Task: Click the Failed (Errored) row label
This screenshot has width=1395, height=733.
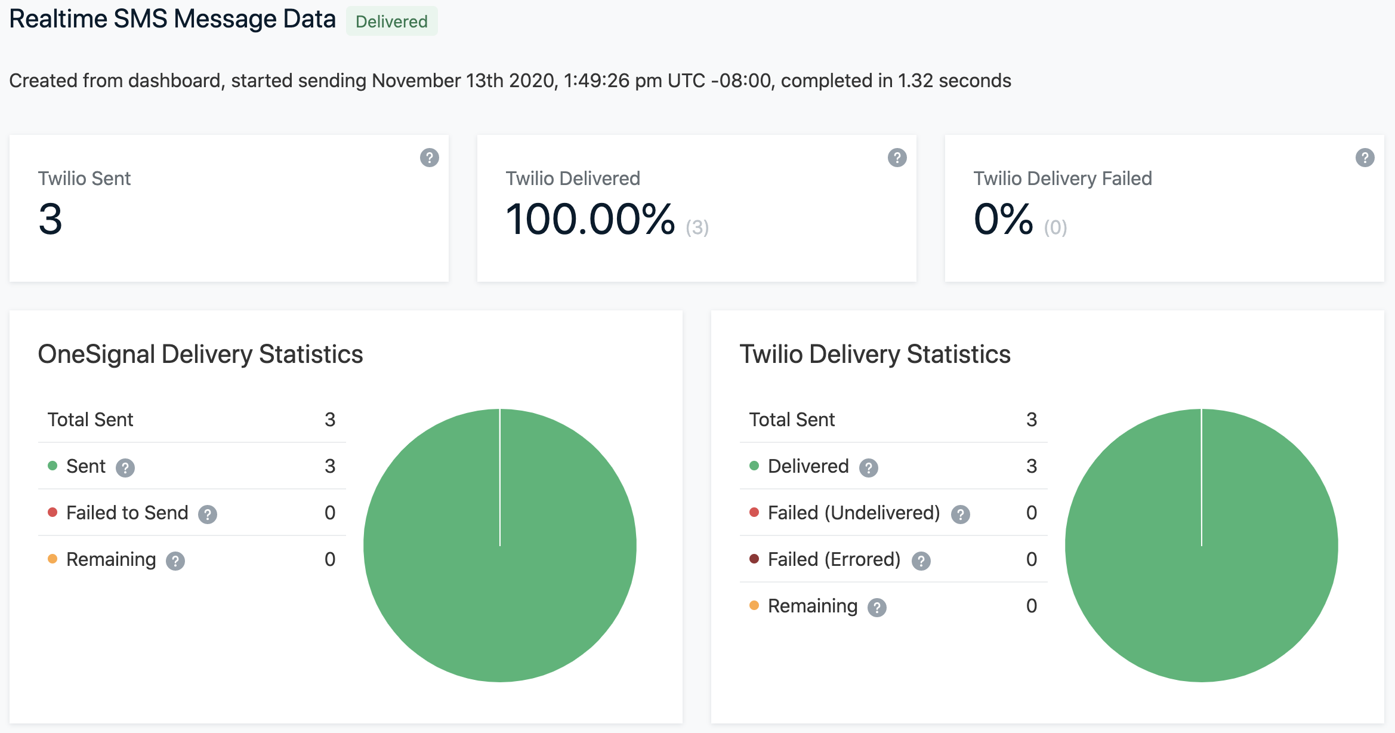Action: pyautogui.click(x=834, y=559)
